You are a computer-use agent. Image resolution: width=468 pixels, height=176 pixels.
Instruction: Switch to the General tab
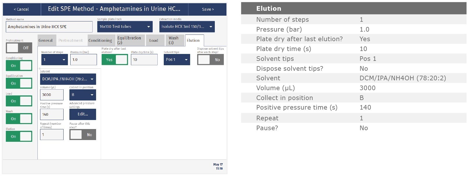click(46, 41)
